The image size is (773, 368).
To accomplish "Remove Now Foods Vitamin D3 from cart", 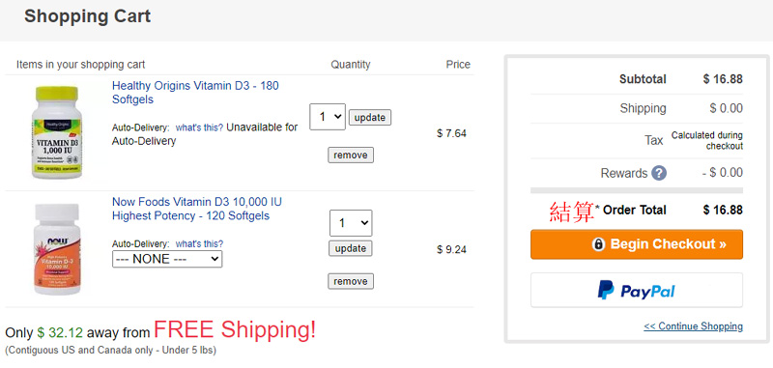I will [351, 281].
